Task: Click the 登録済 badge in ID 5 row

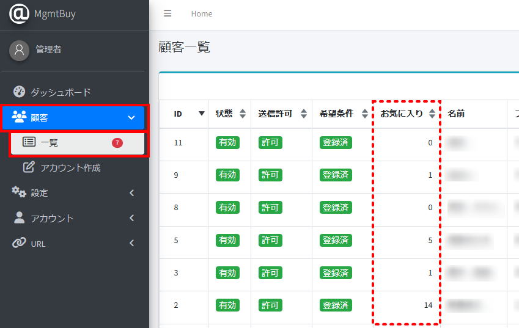Action: [336, 240]
